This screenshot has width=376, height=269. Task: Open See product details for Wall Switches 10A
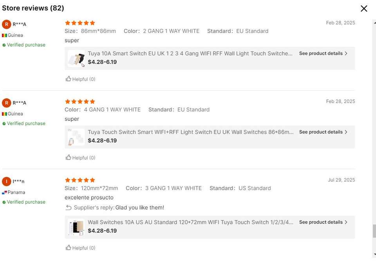pyautogui.click(x=323, y=222)
